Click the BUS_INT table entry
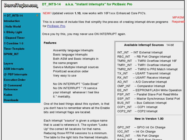Screen dimensions: 187x140 (x=142, y=103)
